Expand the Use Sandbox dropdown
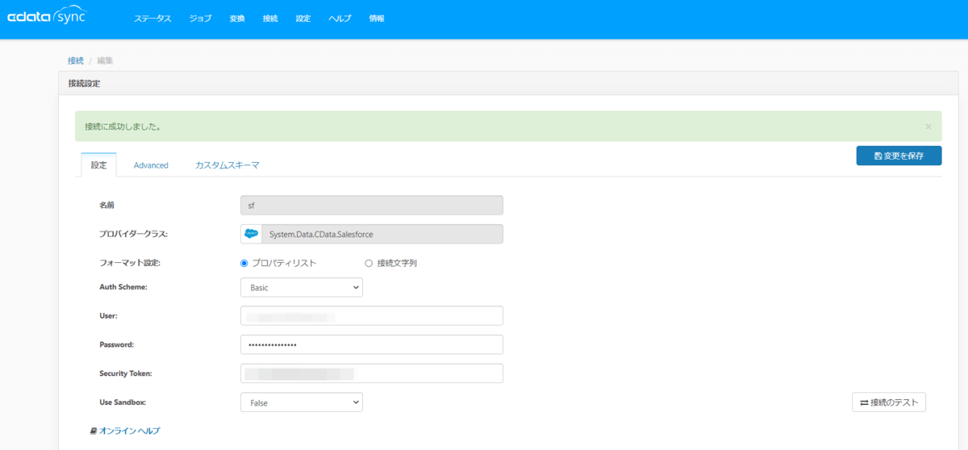Screen dimensions: 968x450 tap(302, 402)
